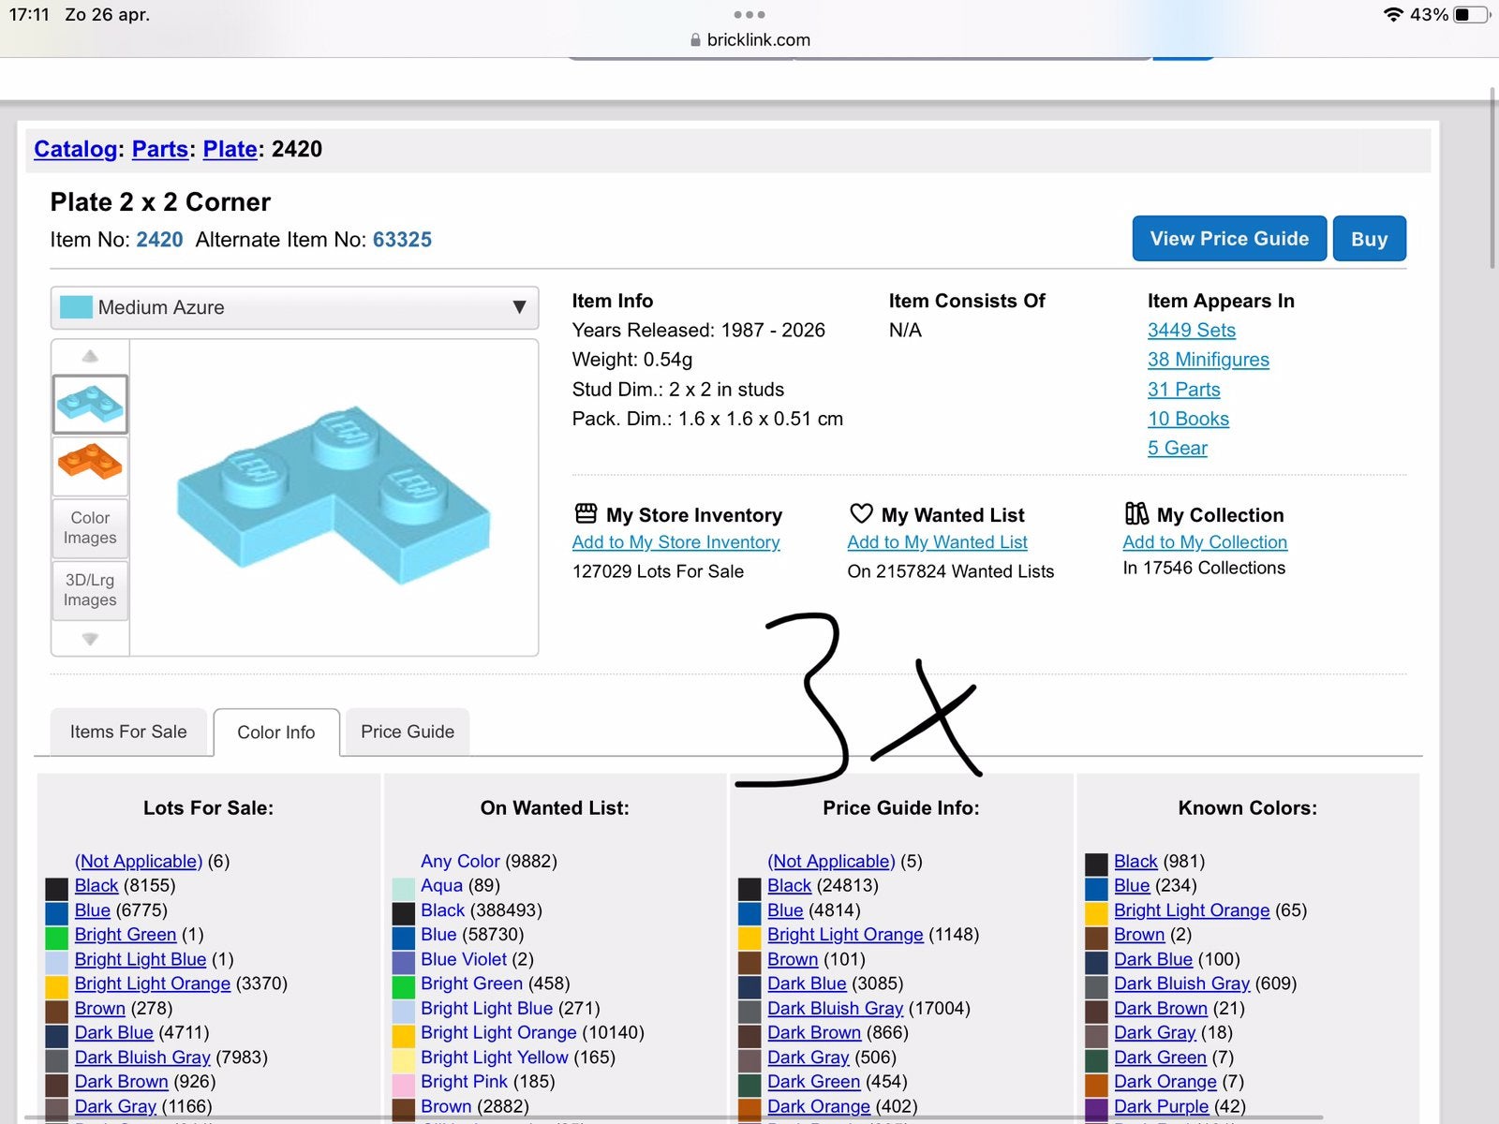Viewport: 1499px width, 1124px height.
Task: Select the orange plate thumbnail
Action: pos(90,464)
